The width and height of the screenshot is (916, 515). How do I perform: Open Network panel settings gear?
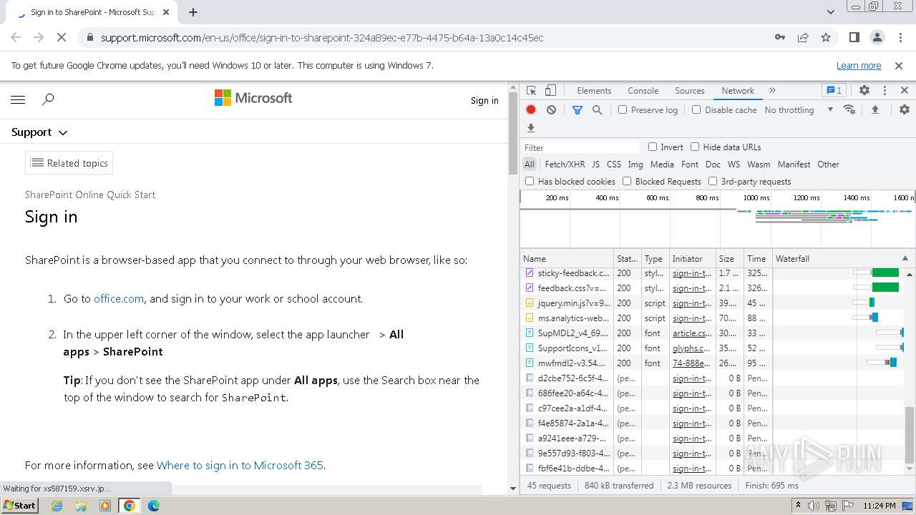(905, 110)
